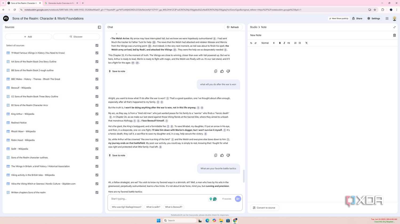Open the Google apps grid
The height and width of the screenshot is (224, 400).
tap(387, 18)
